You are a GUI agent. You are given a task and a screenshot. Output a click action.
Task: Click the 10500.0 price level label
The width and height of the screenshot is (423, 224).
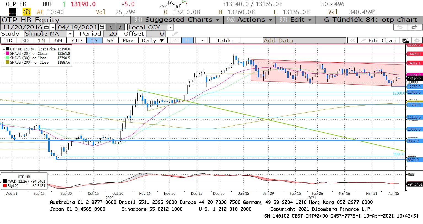point(414,129)
